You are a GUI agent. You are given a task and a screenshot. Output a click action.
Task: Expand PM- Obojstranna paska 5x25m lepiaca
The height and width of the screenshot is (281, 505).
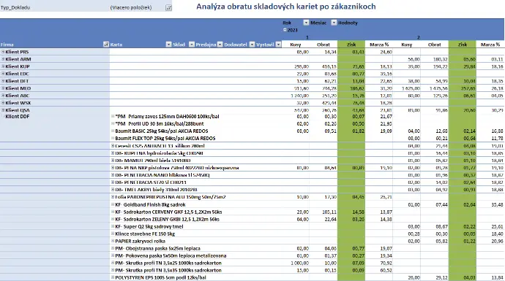click(x=113, y=248)
